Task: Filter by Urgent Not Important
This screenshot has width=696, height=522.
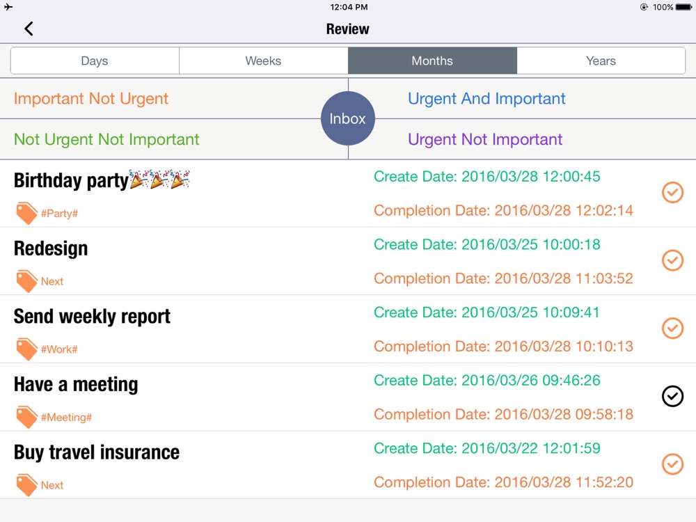Action: tap(485, 139)
